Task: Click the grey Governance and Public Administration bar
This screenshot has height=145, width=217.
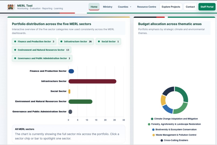Action: tap(70, 112)
